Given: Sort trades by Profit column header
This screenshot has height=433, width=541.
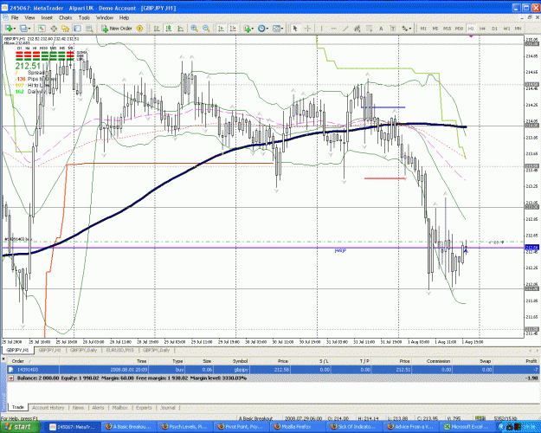Looking at the screenshot, I should pos(531,361).
